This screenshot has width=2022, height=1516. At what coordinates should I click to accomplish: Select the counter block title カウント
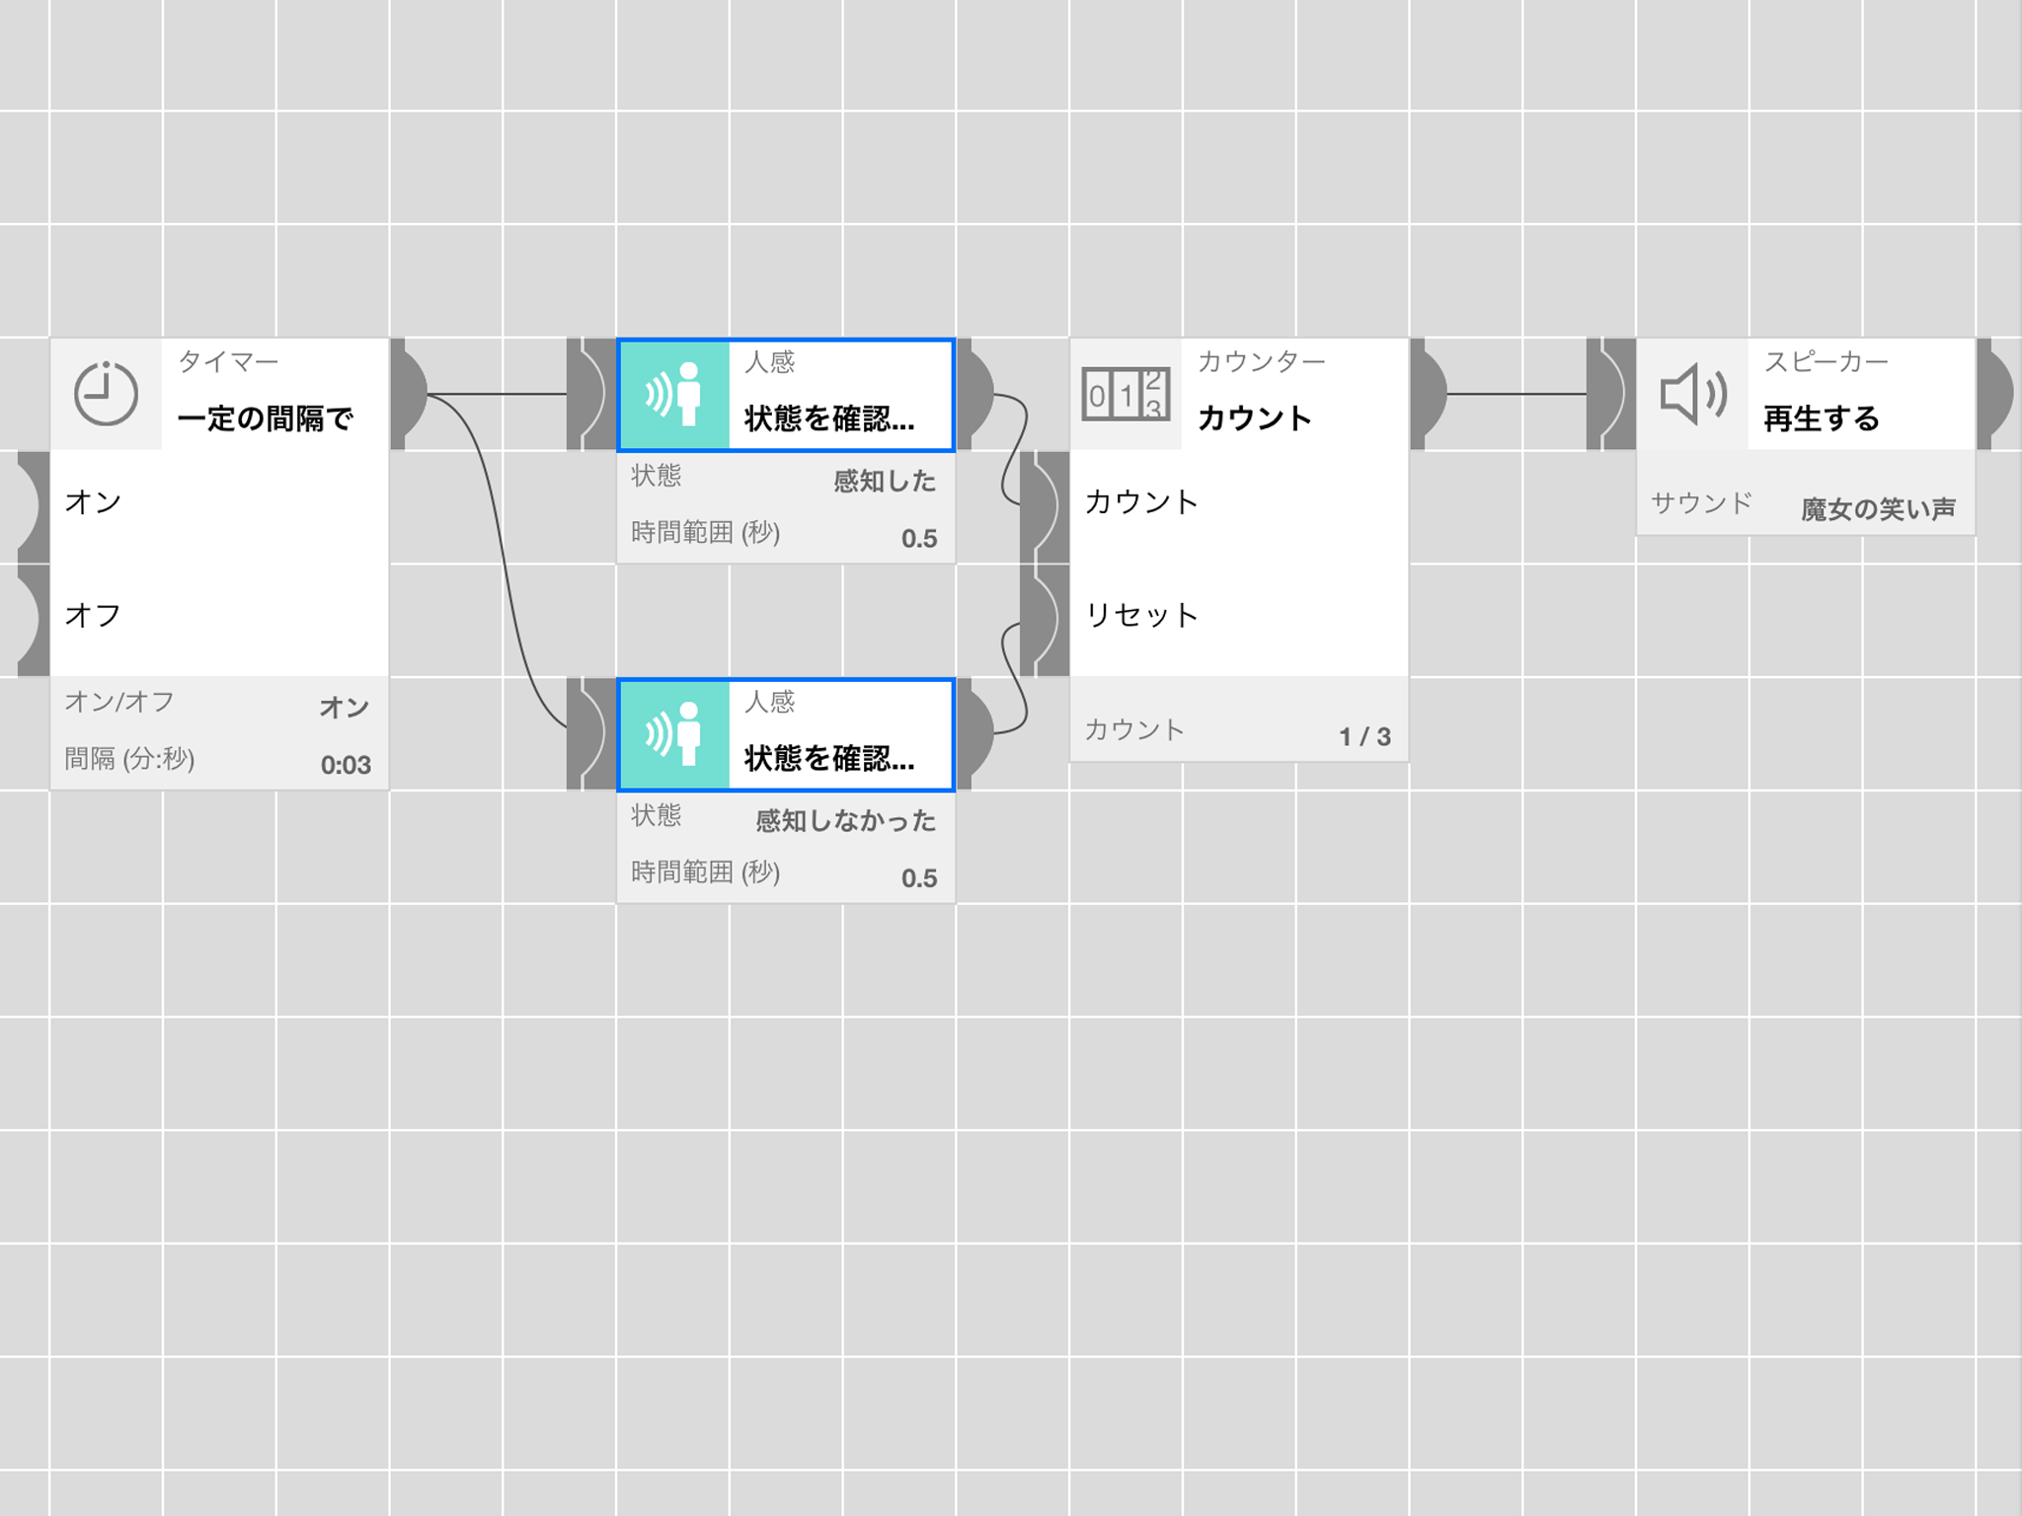[x=1254, y=418]
